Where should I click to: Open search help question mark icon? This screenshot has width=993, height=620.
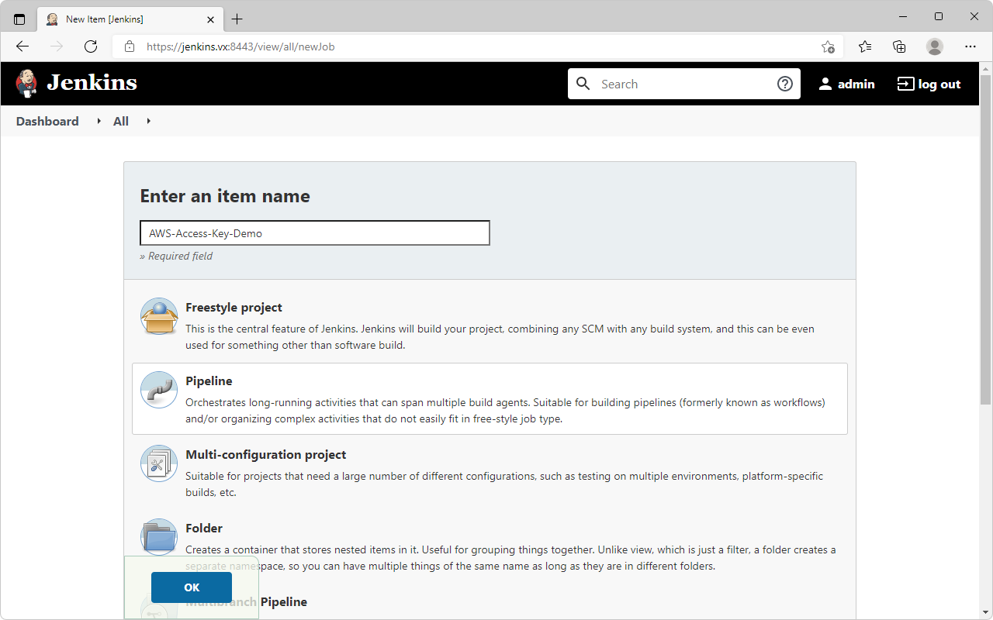pyautogui.click(x=785, y=84)
